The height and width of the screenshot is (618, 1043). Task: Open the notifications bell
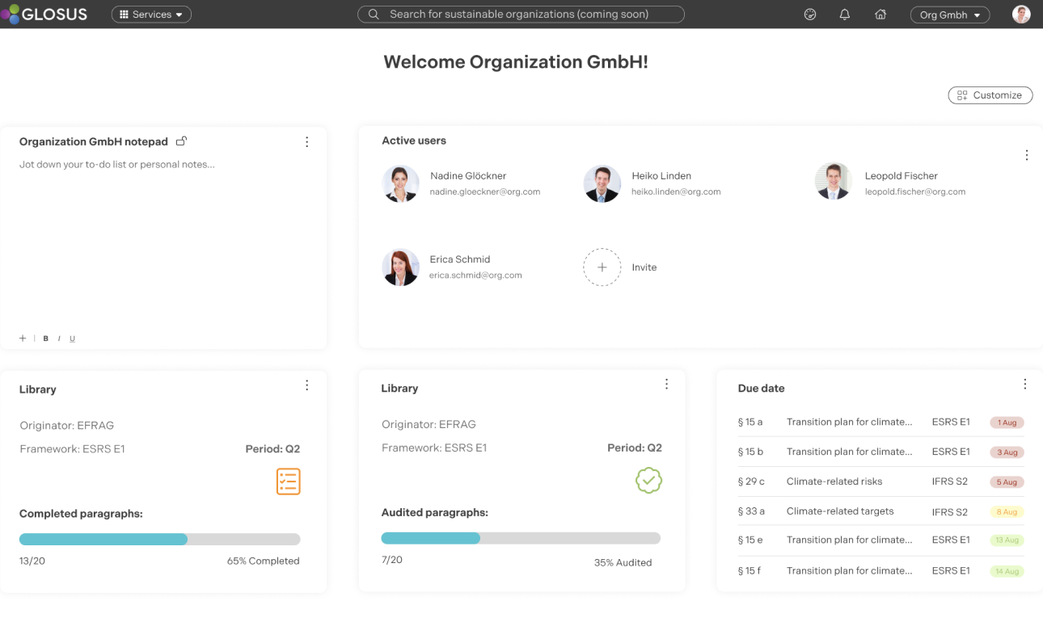coord(845,15)
